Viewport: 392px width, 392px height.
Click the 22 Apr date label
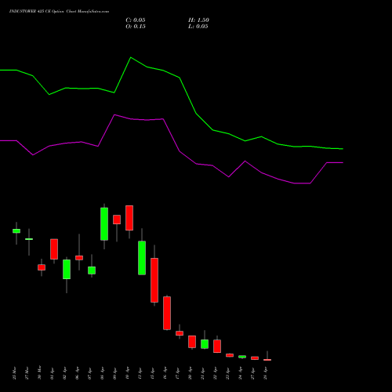[x=215, y=373]
